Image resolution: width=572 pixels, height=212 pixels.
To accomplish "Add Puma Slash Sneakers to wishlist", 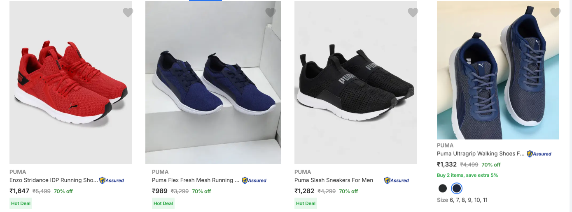I will [413, 13].
